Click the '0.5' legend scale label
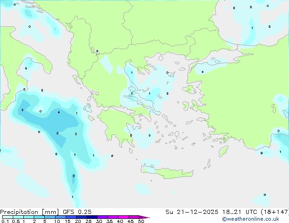The image size is (289, 223). click(x=16, y=221)
